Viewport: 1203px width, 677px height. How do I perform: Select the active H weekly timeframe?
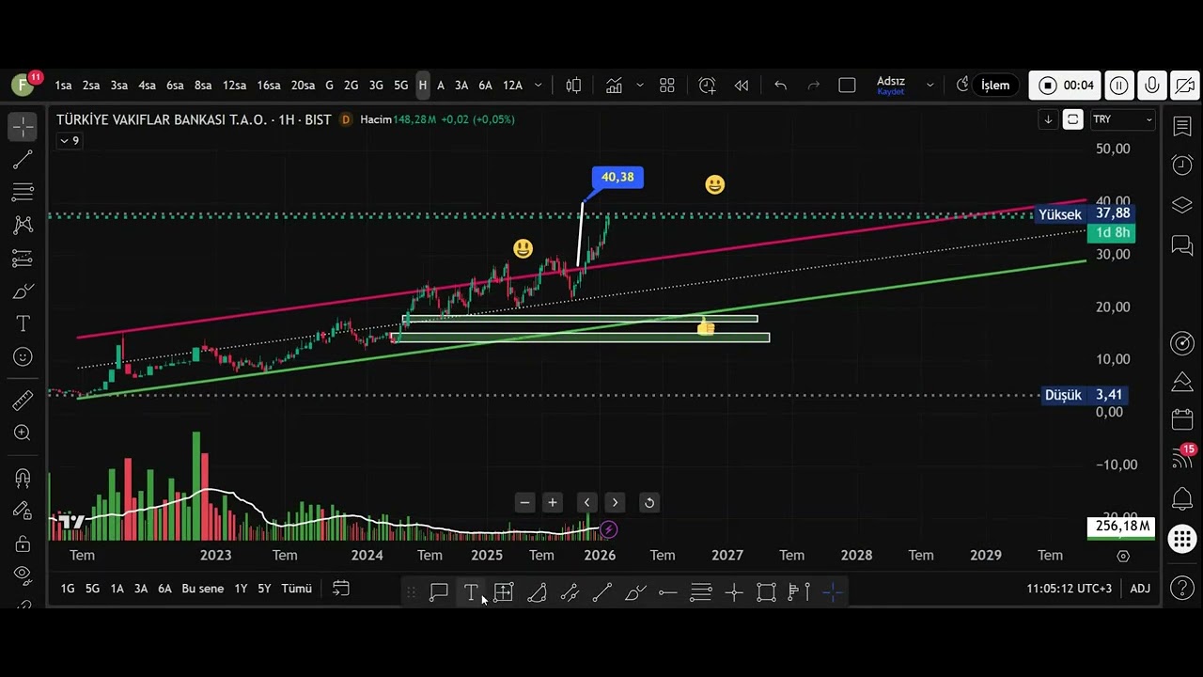[x=423, y=86]
